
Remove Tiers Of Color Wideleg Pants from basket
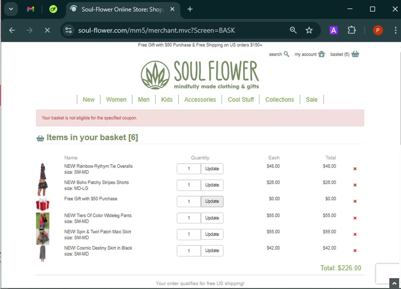pyautogui.click(x=355, y=218)
